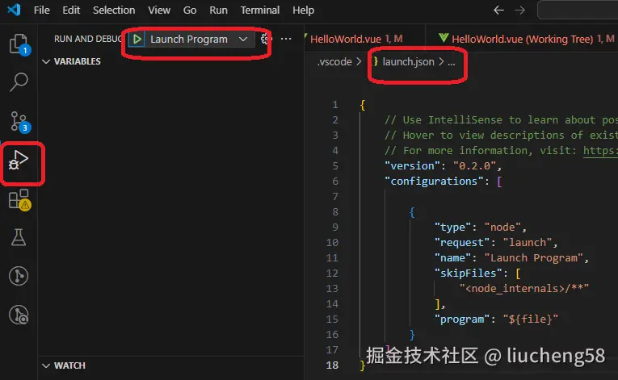Open the Git graph circle icon
Viewport: 618px width, 380px height.
(x=19, y=276)
